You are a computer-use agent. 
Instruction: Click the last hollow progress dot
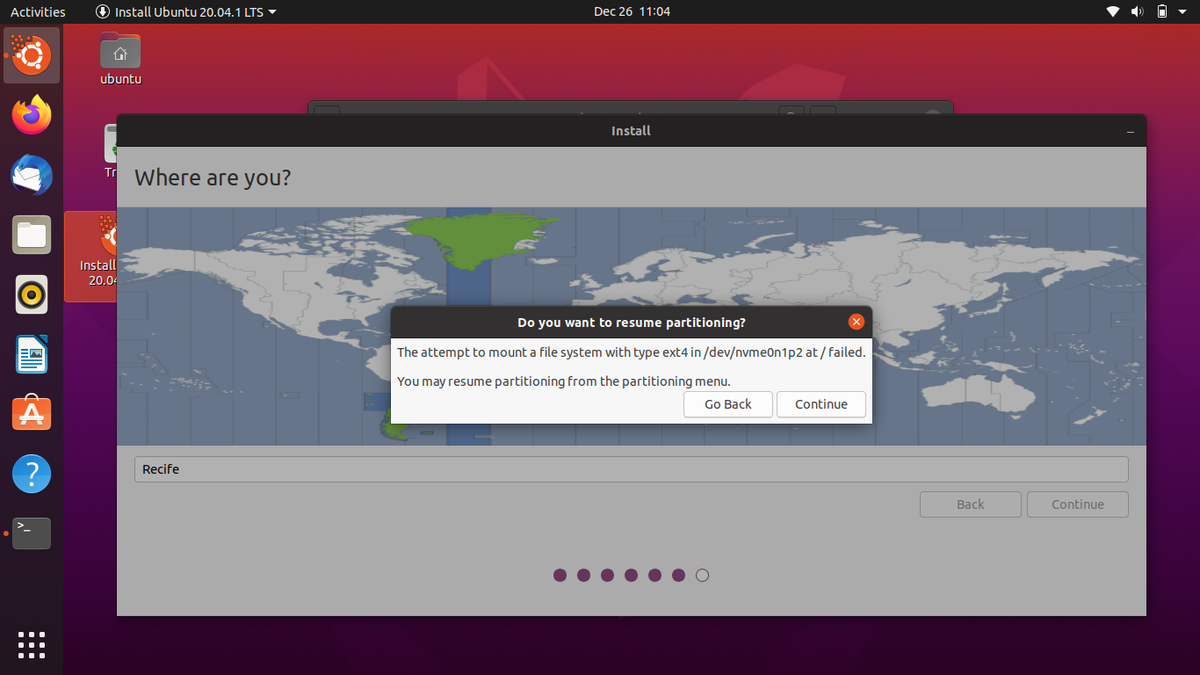click(702, 576)
